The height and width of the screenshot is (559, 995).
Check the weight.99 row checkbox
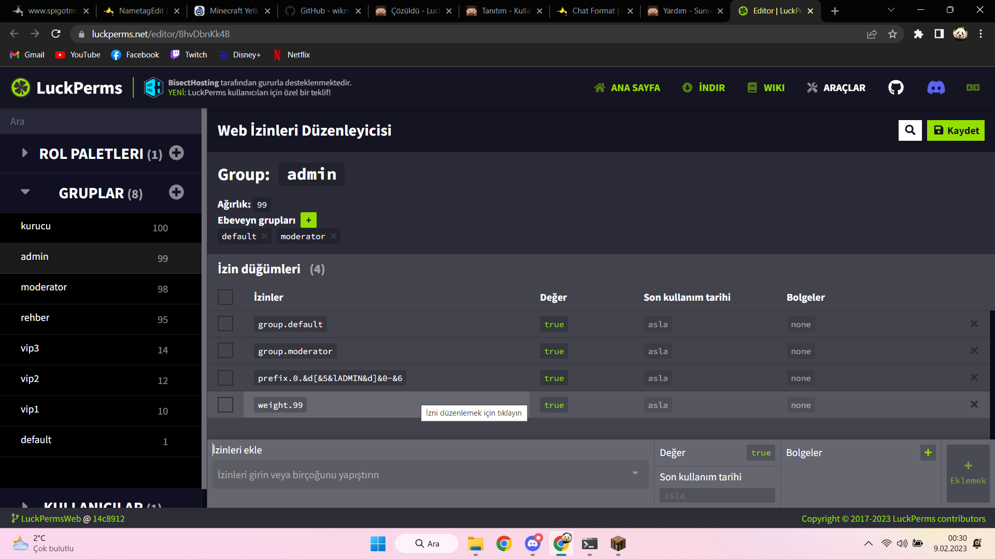(x=225, y=404)
